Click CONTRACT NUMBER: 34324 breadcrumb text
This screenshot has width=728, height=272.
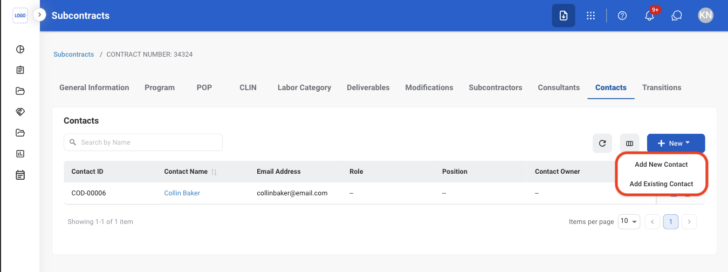tap(149, 55)
